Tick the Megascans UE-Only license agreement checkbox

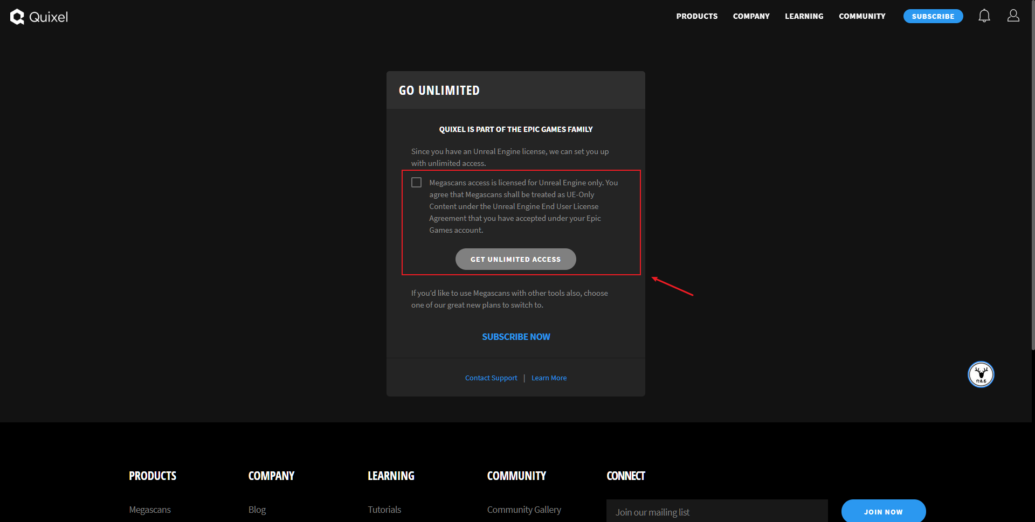416,183
